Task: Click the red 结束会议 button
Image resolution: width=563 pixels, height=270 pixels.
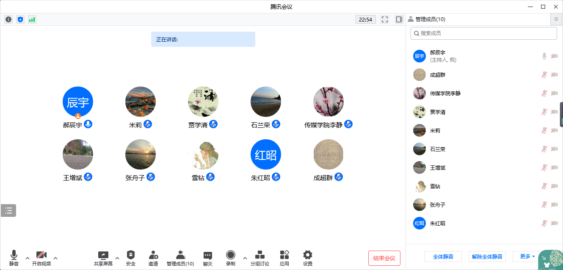Action: [384, 258]
